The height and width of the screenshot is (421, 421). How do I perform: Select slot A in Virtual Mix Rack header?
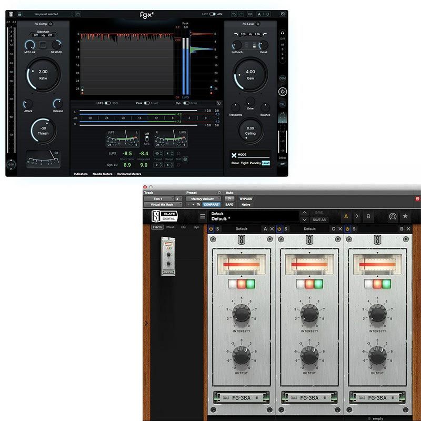[346, 216]
